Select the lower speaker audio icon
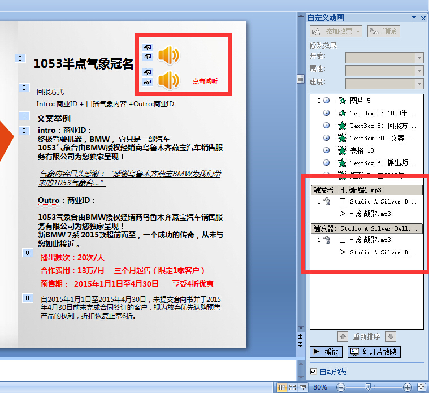 (169, 80)
